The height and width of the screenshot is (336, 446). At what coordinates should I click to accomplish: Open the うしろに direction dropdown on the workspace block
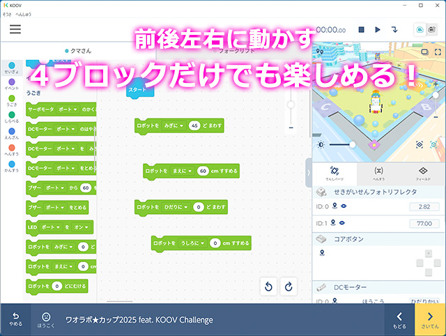tap(192, 243)
